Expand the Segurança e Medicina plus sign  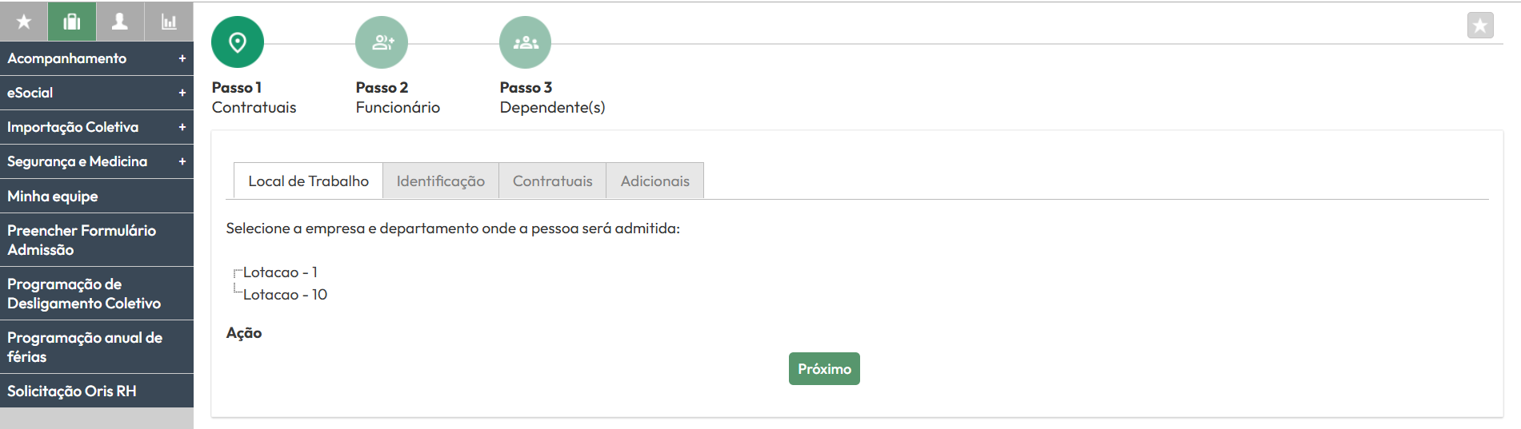pyautogui.click(x=182, y=161)
